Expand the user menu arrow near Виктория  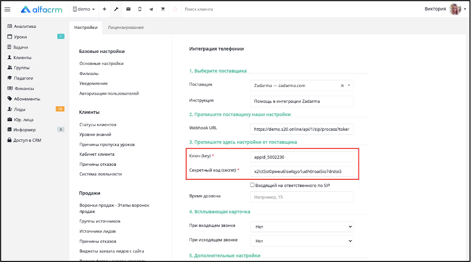tap(465, 9)
